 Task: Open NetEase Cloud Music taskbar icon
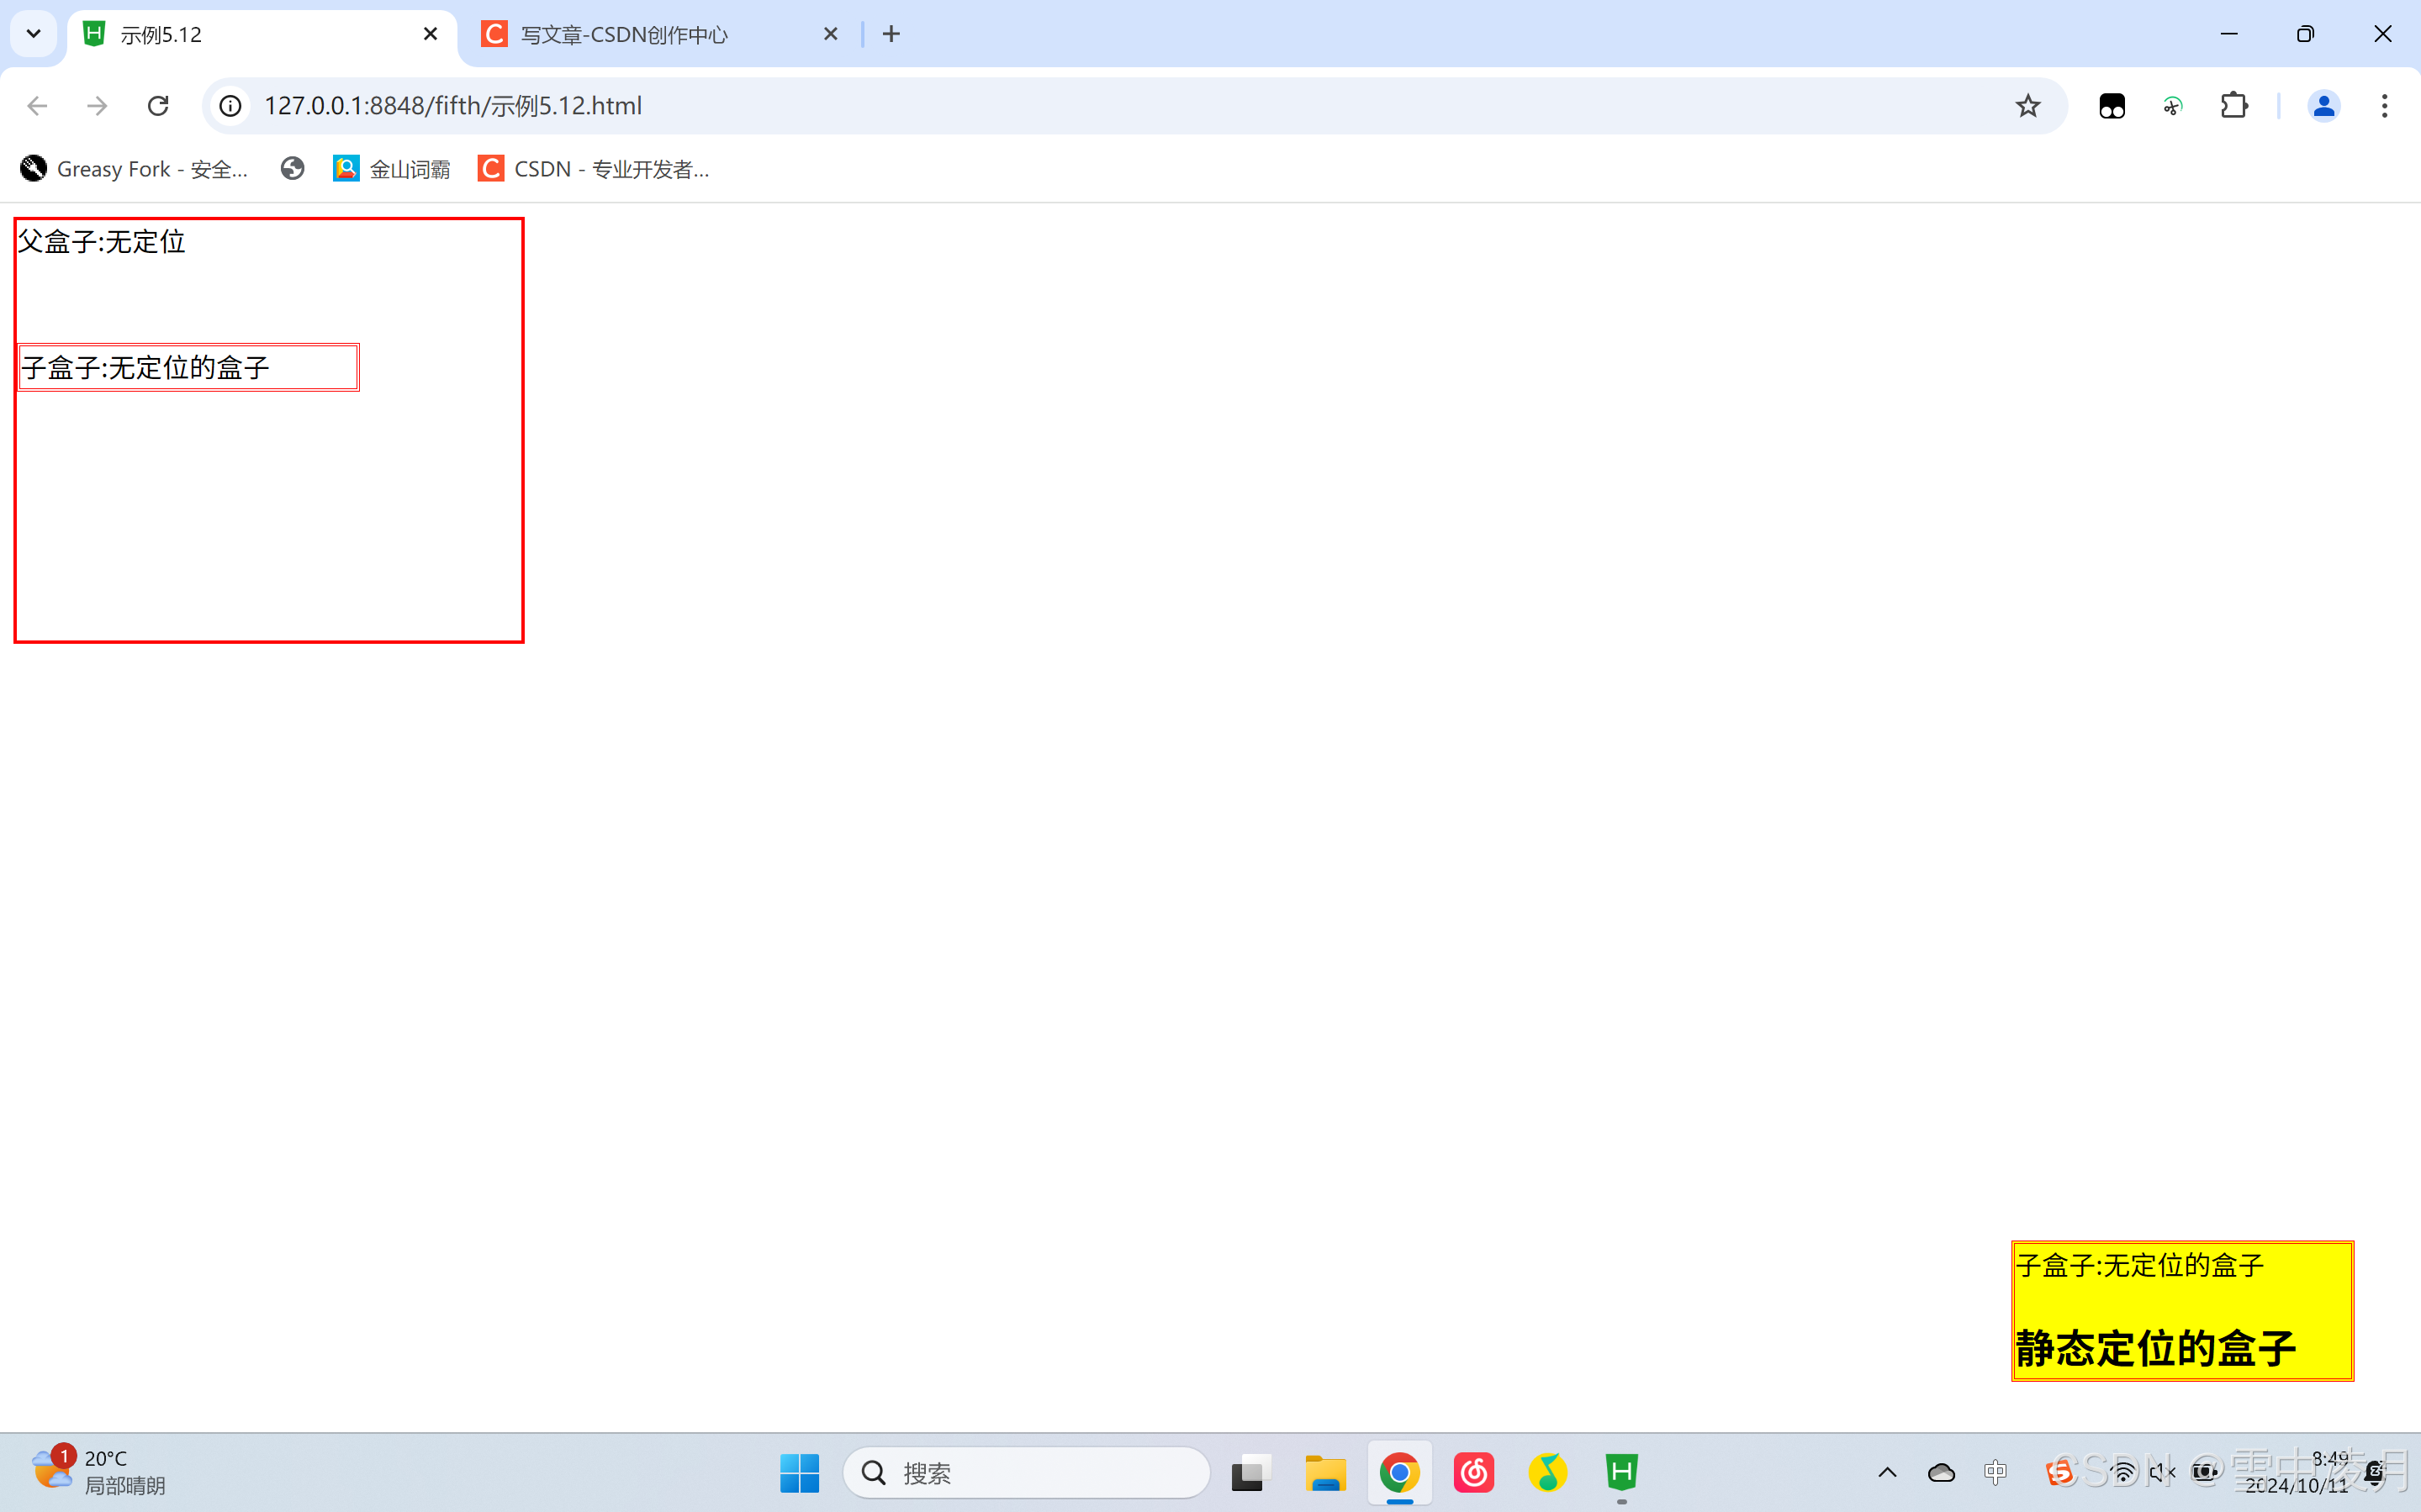(x=1473, y=1472)
